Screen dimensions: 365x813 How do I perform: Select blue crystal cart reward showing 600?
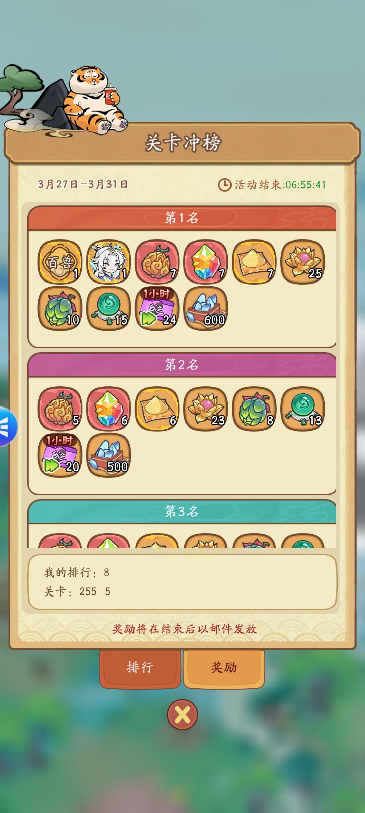pyautogui.click(x=205, y=308)
